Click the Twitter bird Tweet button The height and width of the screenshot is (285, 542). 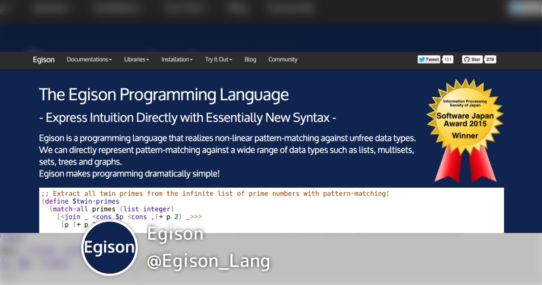pos(429,59)
